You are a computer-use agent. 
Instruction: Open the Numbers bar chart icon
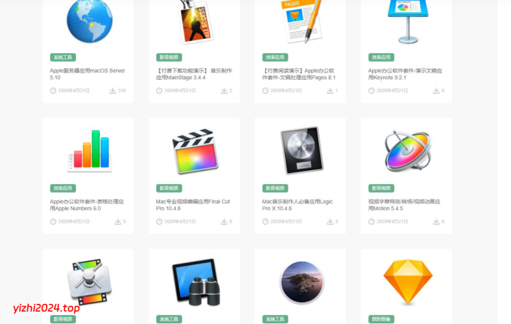(x=89, y=151)
